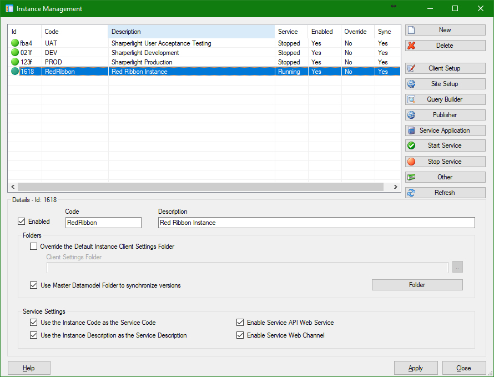
Task: Click the green check Start Service icon
Action: (x=411, y=145)
